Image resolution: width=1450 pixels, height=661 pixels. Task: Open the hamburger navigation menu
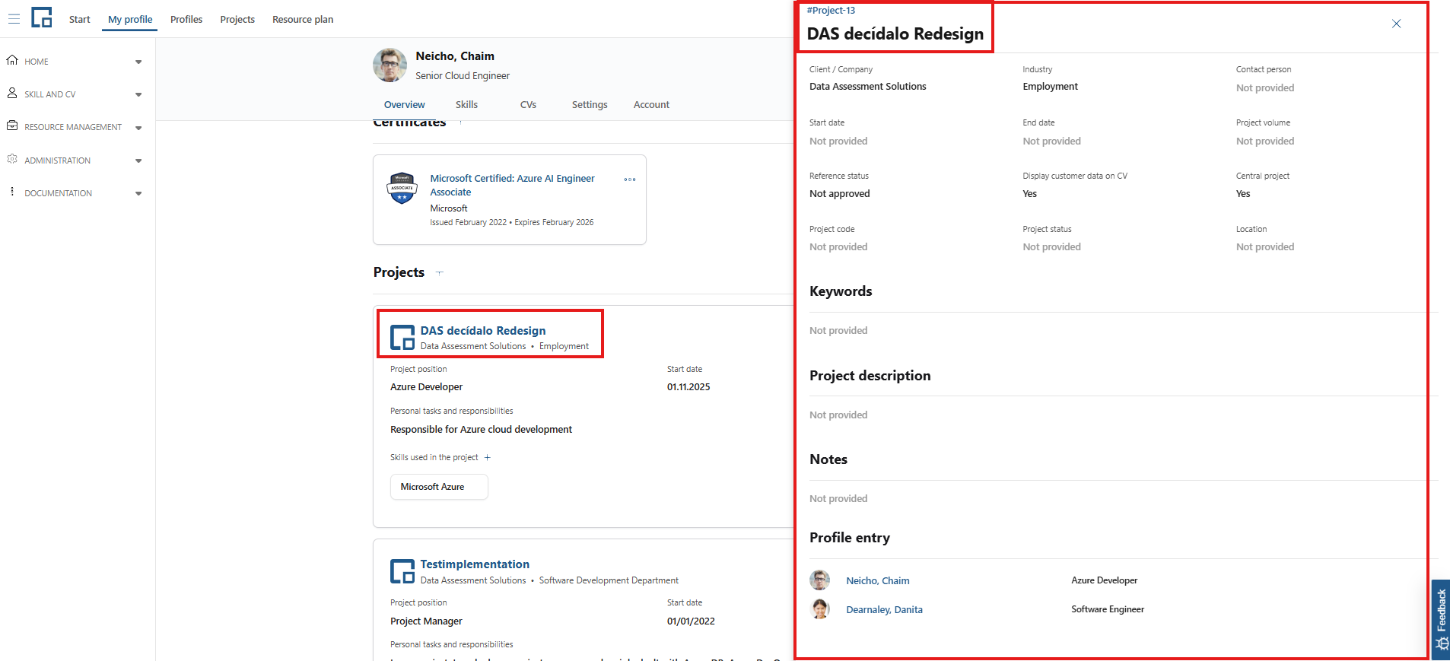pos(14,19)
